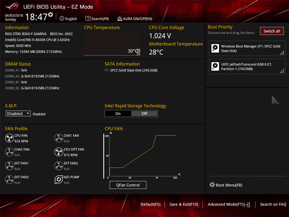Open Search on FAQ
Screen dimensions: 289x217
[273, 205]
